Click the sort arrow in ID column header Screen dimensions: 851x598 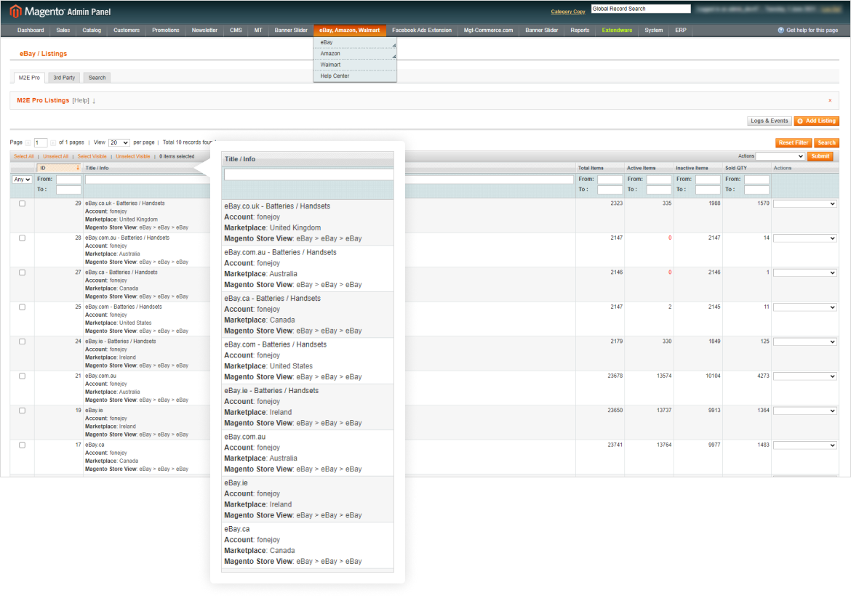tap(77, 168)
